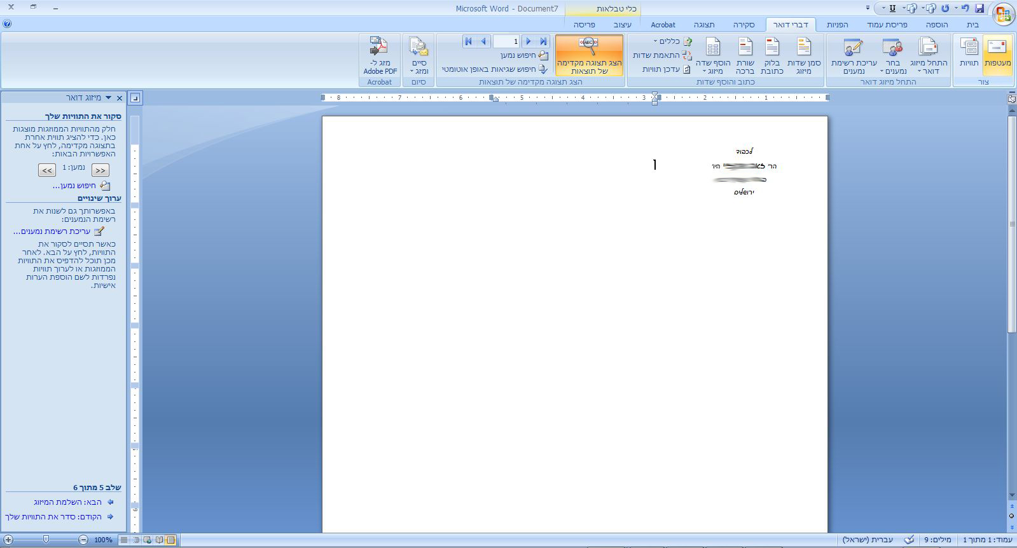Click Highlight Merge Fields (סמן שדות מיזוג)
The image size is (1017, 548).
pos(804,56)
